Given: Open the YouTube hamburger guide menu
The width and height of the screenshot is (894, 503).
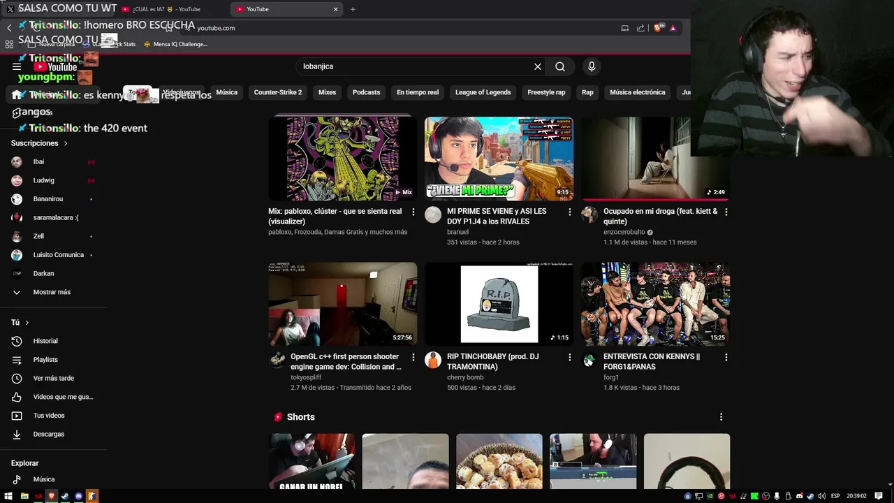Looking at the screenshot, I should [17, 66].
